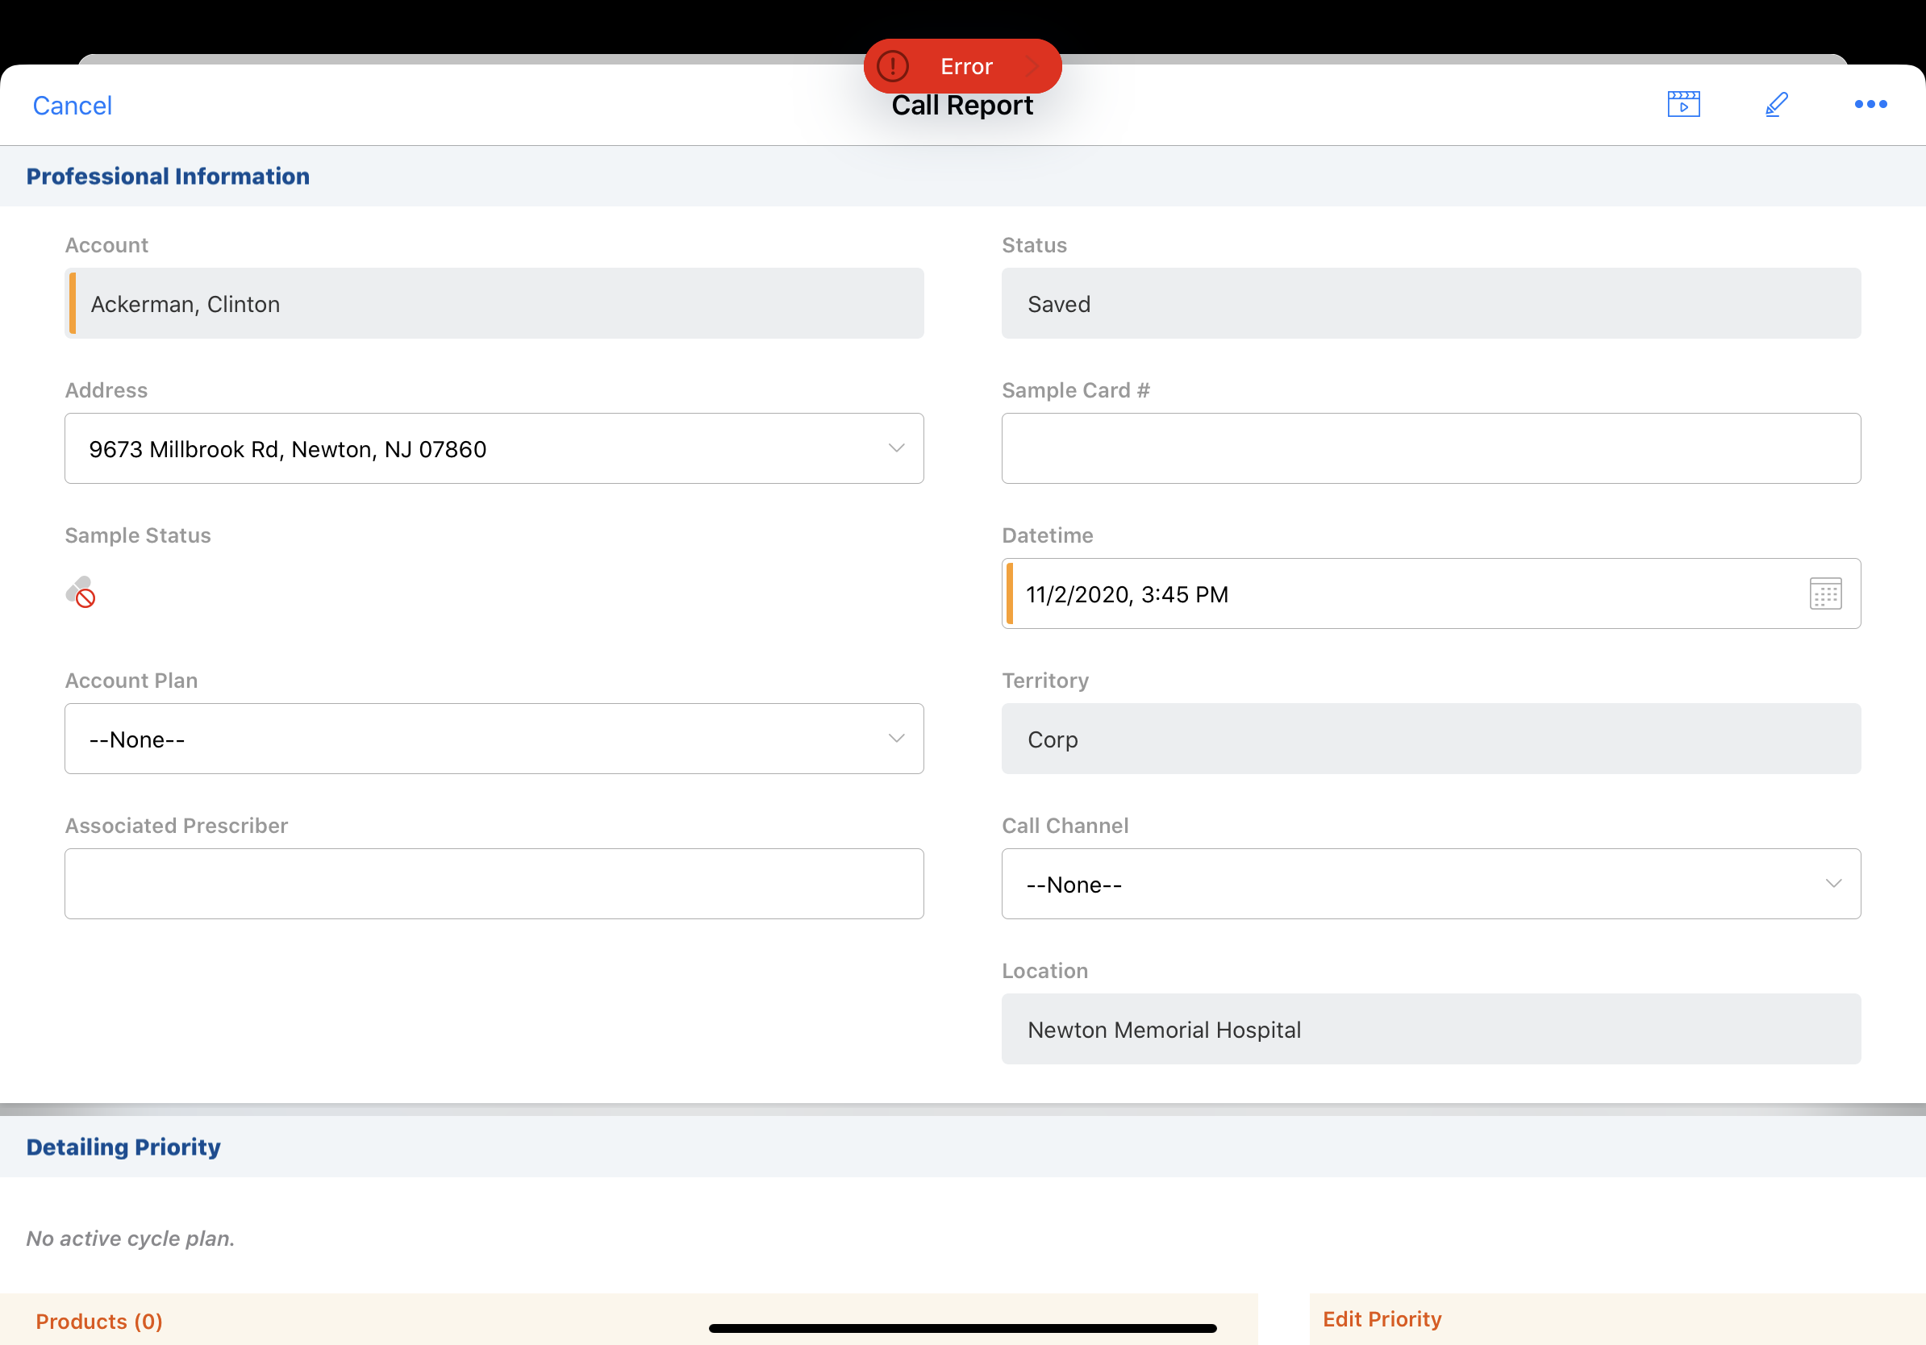The image size is (1926, 1345).
Task: Tap the red error exclamation icon
Action: (893, 66)
